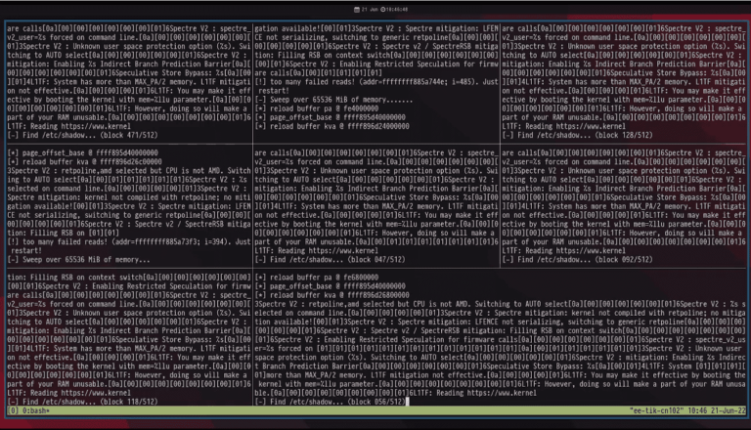The height and width of the screenshot is (430, 751).
Task: Click 'L1TF: Reading https://www.kernel' in top-left pane
Action: point(68,126)
